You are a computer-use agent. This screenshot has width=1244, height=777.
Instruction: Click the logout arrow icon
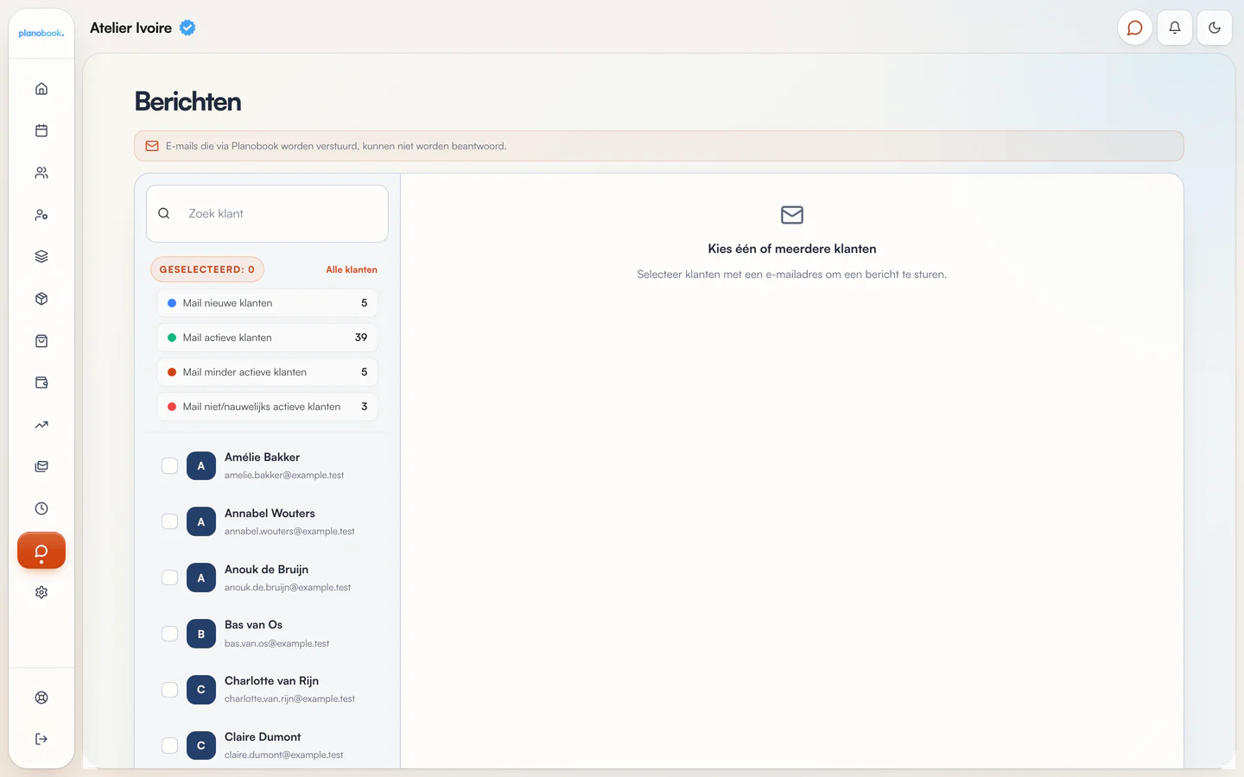[41, 739]
